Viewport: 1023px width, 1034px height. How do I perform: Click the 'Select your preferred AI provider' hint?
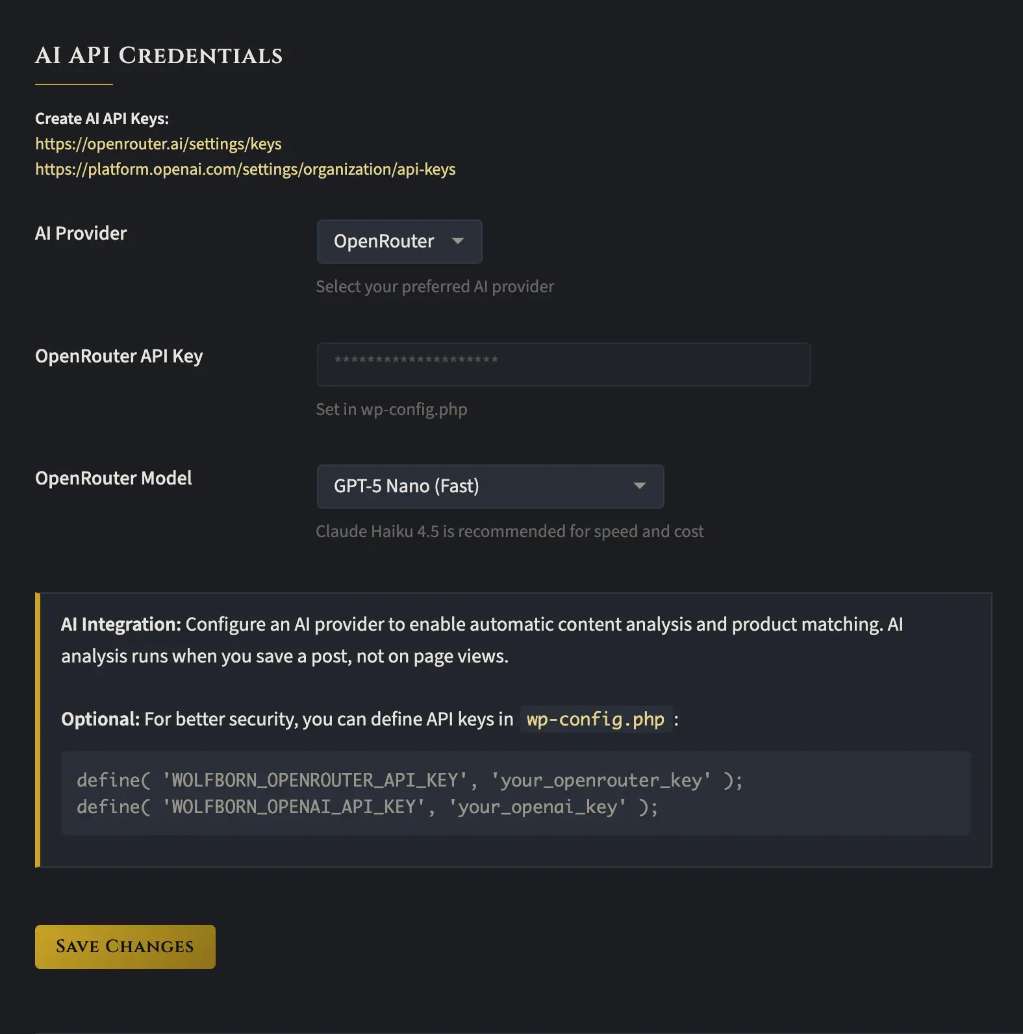coord(435,286)
